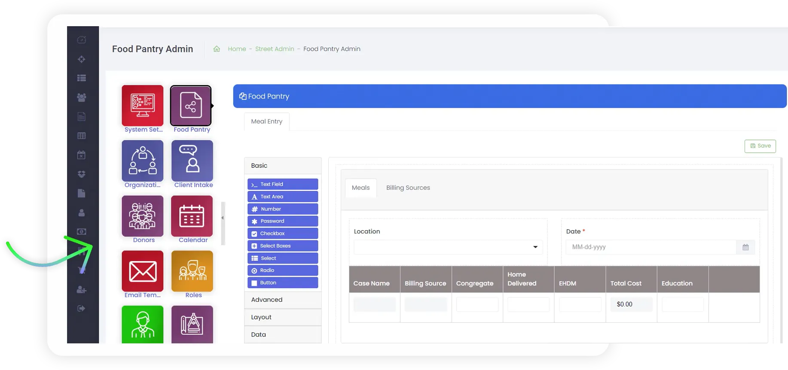Open the Client Intake tile icon
This screenshot has height=370, width=788.
pos(192,161)
